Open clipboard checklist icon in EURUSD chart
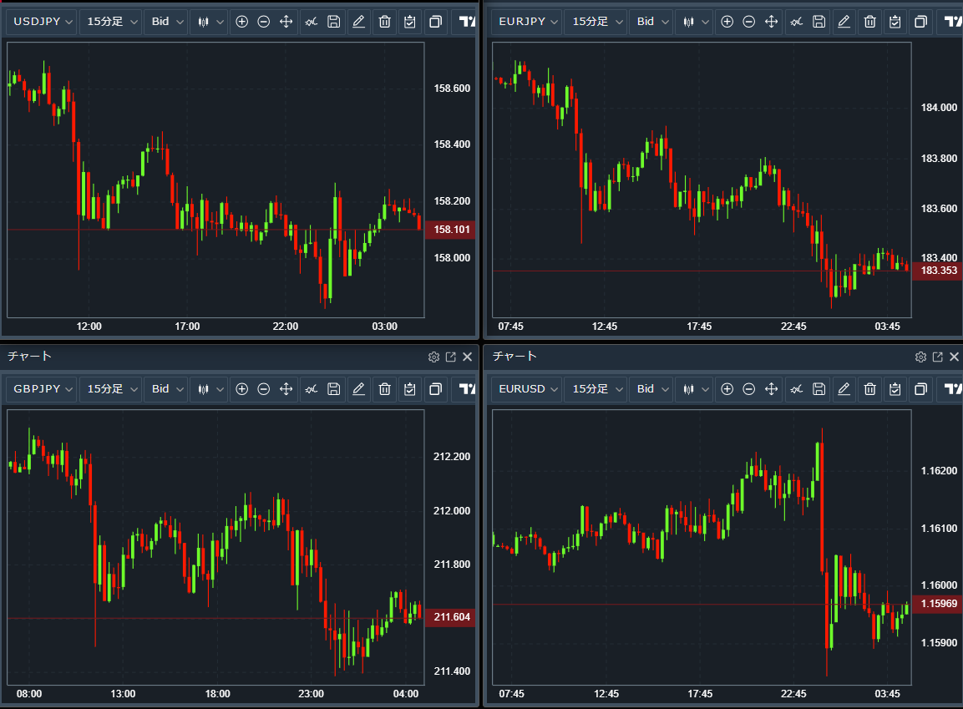 point(895,389)
